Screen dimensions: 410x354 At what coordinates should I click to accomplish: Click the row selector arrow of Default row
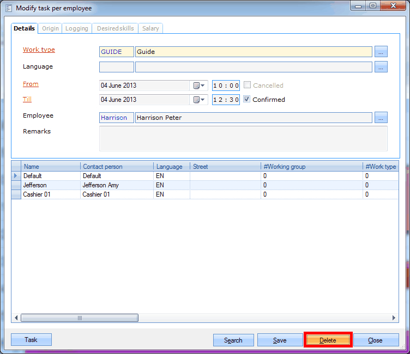click(x=16, y=176)
